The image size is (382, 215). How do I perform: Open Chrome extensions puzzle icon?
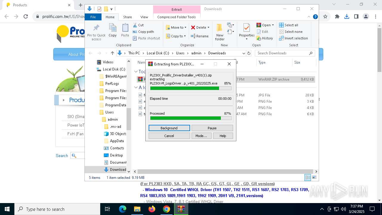(x=337, y=17)
